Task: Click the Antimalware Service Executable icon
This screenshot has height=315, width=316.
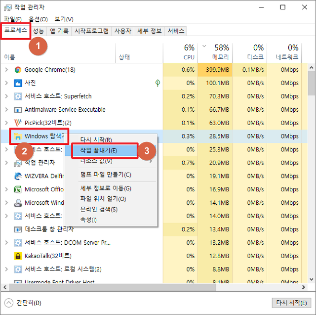Action: (18, 110)
